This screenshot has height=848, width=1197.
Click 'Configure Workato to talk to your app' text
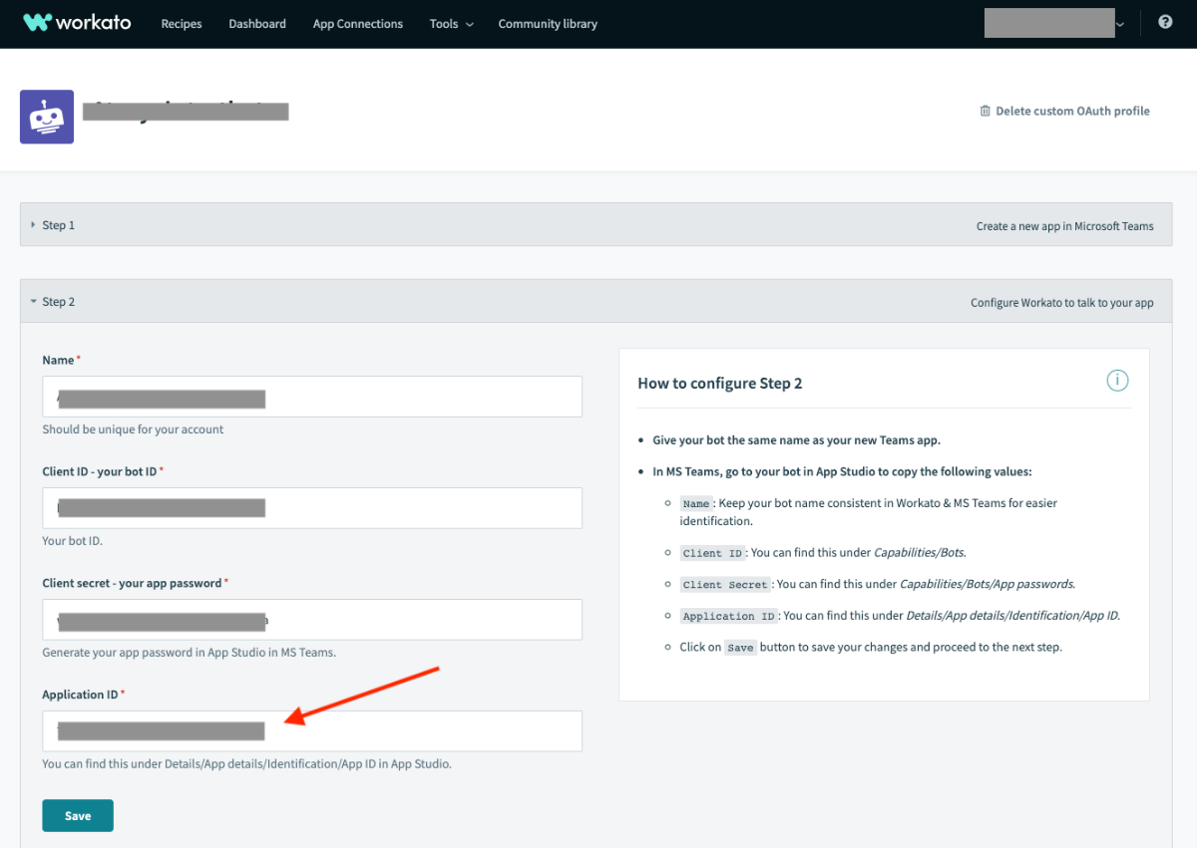click(x=1062, y=303)
